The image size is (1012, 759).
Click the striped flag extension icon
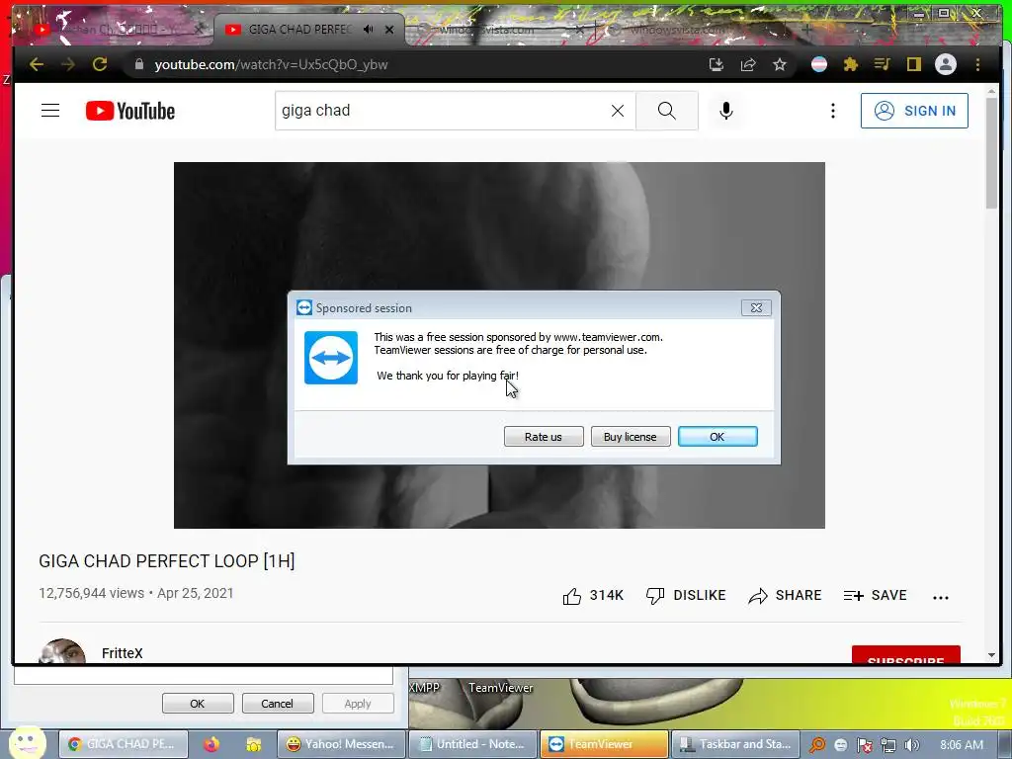[x=819, y=64]
